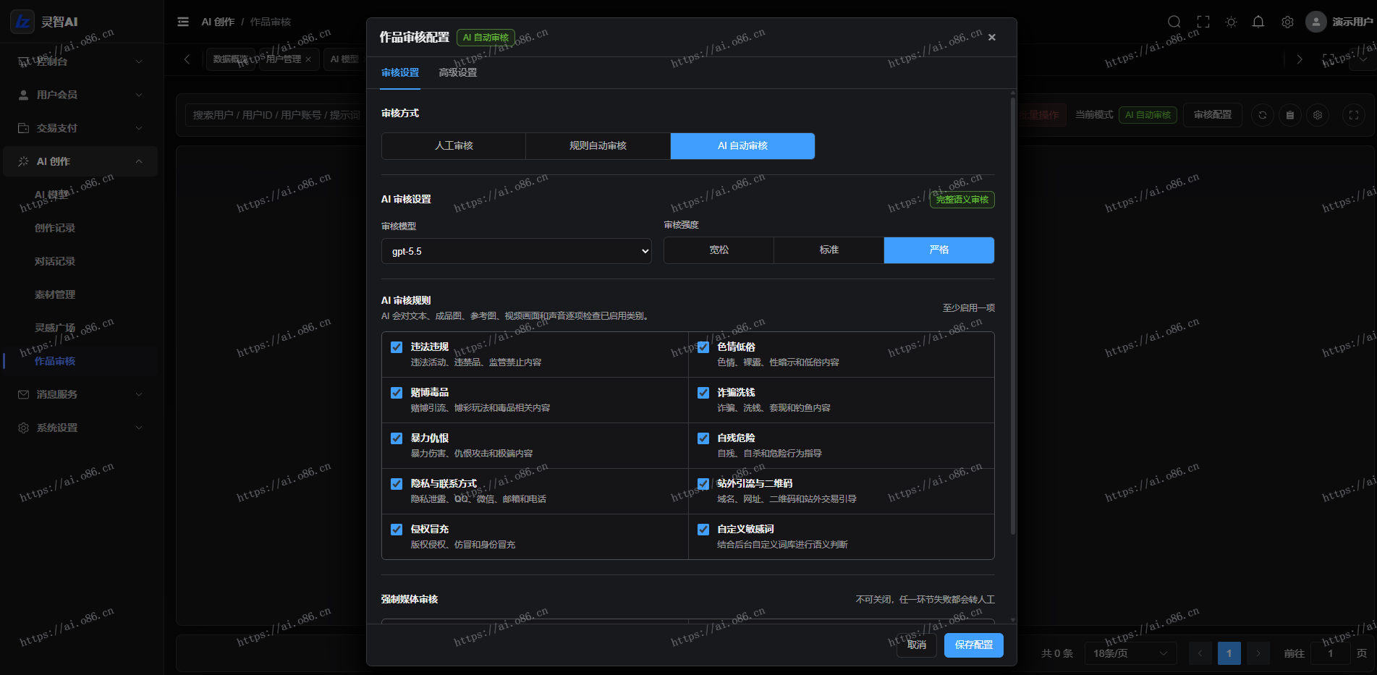Image resolution: width=1377 pixels, height=675 pixels.
Task: Open 素材管理 in the sidebar
Action: (x=55, y=294)
